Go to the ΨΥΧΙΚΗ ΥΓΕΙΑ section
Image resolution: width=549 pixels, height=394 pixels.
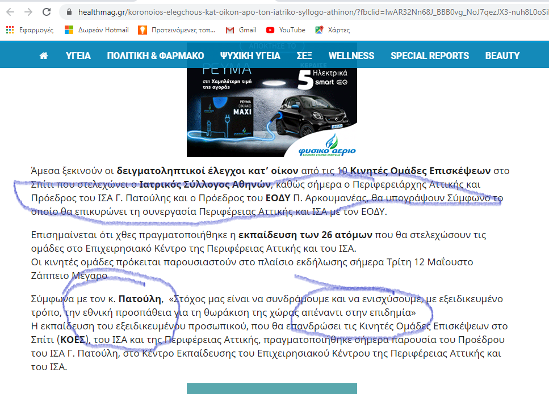point(250,56)
